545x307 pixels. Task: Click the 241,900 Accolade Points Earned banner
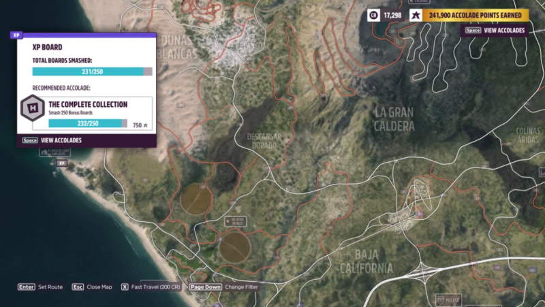pos(475,15)
